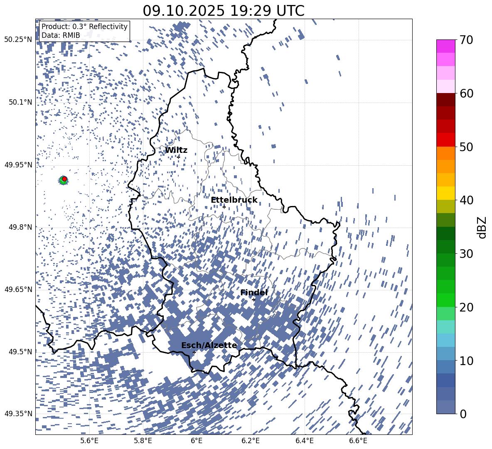Image resolution: width=492 pixels, height=449 pixels.
Task: Click the 6.2°E longitude label
Action: pos(251,441)
